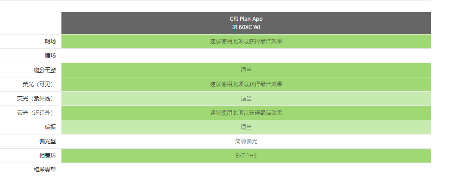Screen dimensions: 455x187
Task: Click the 适当 cell in 微分干涉 row
Action: [x=246, y=70]
